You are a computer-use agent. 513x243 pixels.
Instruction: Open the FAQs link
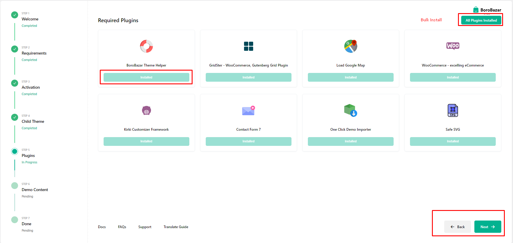point(122,227)
